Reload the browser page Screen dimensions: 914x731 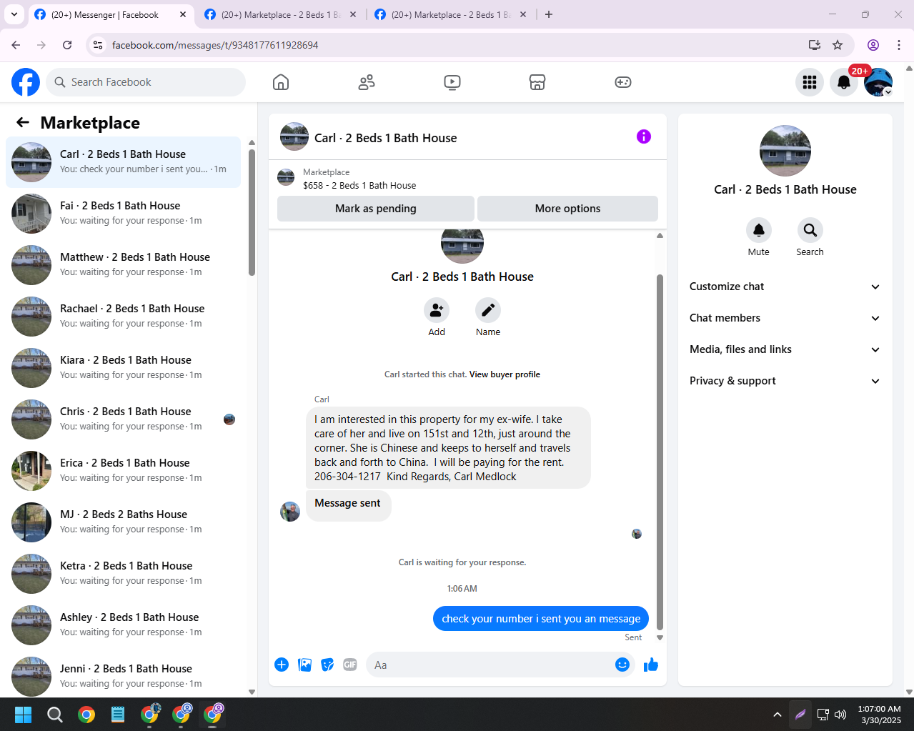pos(67,45)
